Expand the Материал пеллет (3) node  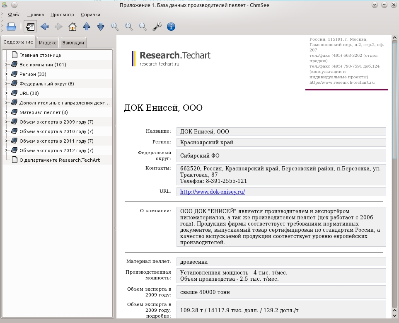6,112
